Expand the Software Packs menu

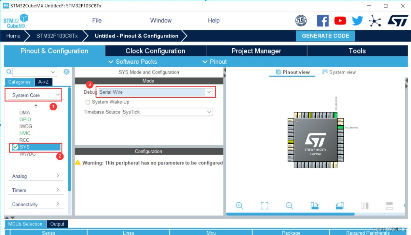133,62
